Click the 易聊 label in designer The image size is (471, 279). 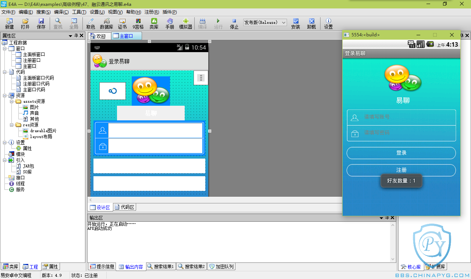click(x=151, y=113)
